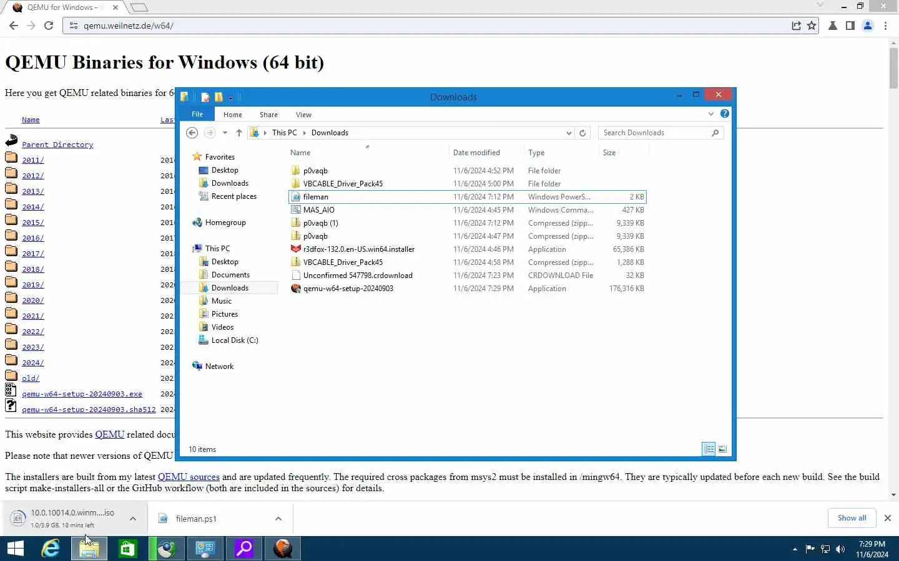Select Local Disk (C:) in navigation pane
Viewport: 899px width, 561px height.
click(x=235, y=340)
